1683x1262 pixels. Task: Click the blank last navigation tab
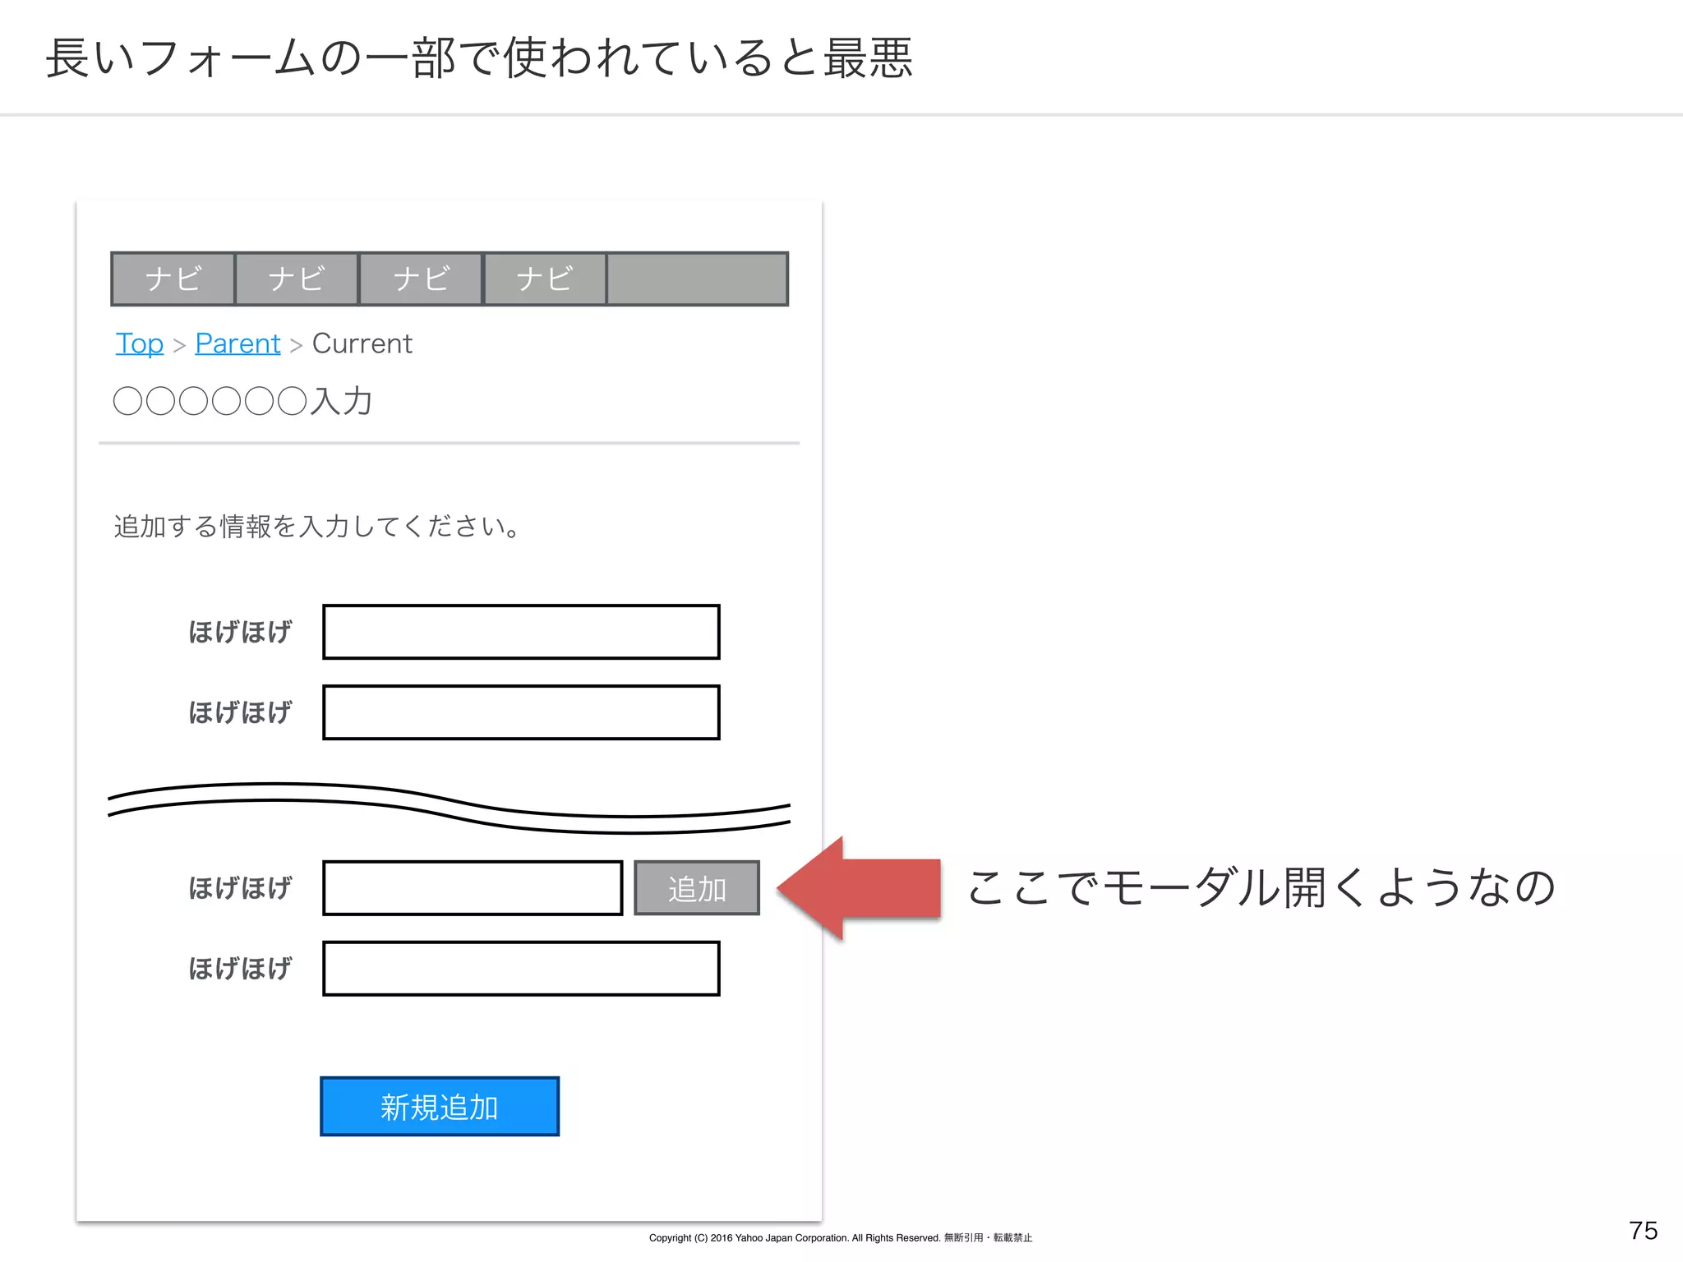coord(698,279)
